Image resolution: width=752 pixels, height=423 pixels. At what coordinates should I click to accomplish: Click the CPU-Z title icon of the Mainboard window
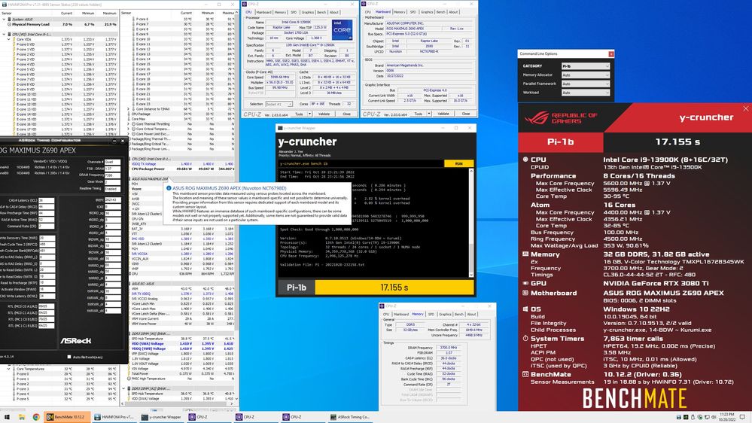click(x=363, y=4)
